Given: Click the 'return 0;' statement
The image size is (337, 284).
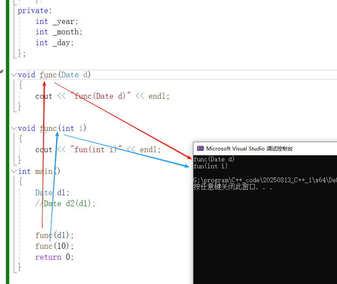Looking at the screenshot, I should [54, 257].
